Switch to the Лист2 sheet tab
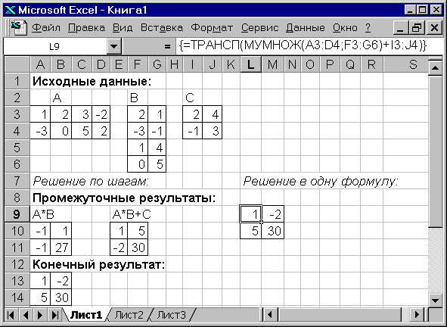 (x=129, y=315)
